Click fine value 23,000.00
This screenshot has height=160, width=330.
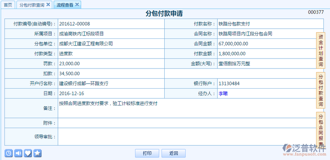69,64
